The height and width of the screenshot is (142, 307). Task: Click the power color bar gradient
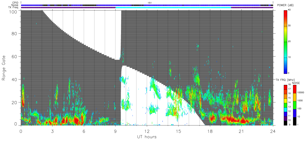pyautogui.click(x=286, y=42)
